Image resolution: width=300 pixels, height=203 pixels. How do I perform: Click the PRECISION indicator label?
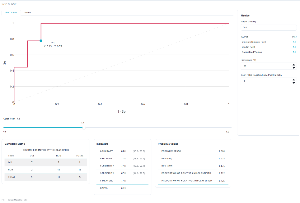tap(106, 159)
